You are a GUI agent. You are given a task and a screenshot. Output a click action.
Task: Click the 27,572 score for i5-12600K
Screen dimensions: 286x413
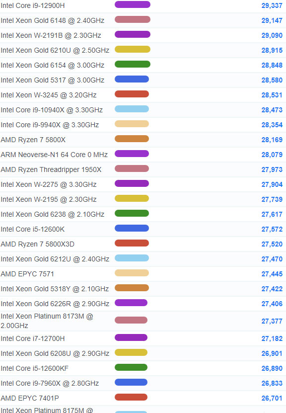[272, 229]
